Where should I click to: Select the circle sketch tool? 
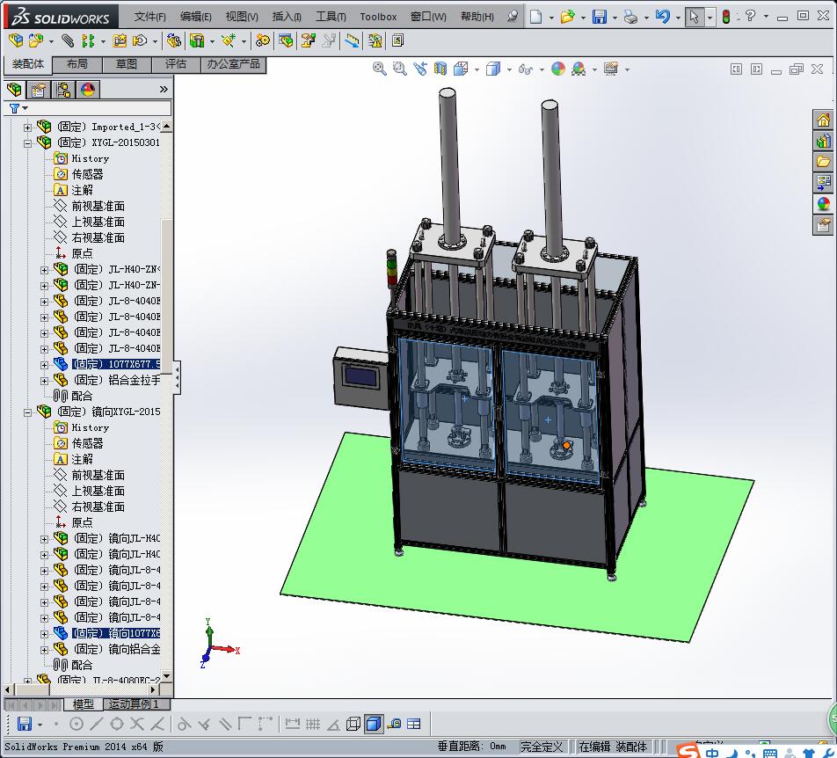[77, 724]
